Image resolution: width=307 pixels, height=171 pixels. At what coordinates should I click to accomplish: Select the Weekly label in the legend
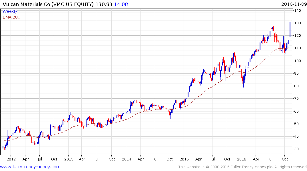[10, 11]
